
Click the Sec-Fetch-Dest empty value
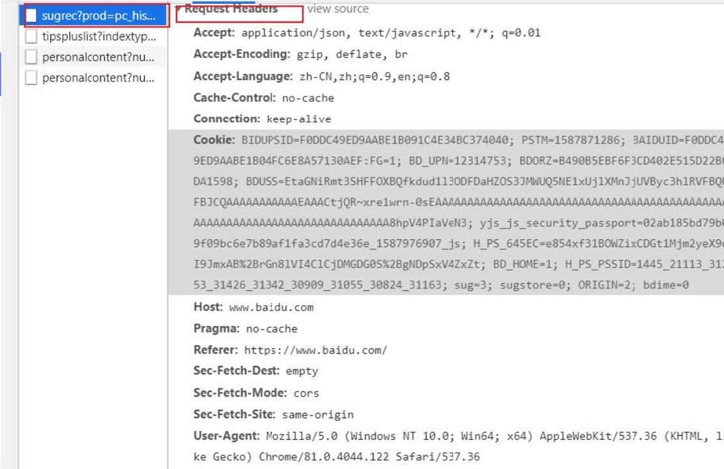point(302,371)
